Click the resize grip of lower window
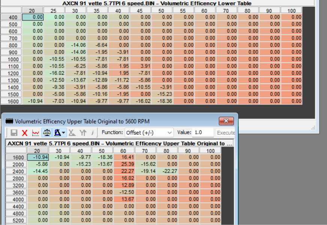Viewport: 327px width, 225px height. (x=313, y=128)
